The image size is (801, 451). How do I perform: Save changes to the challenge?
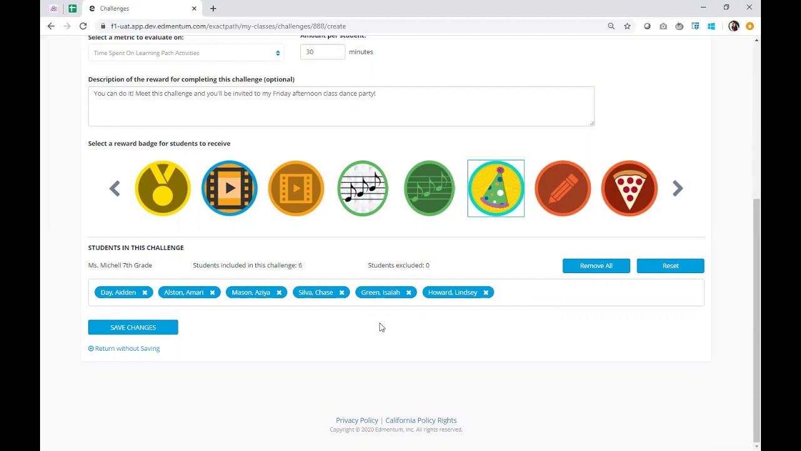coord(133,327)
